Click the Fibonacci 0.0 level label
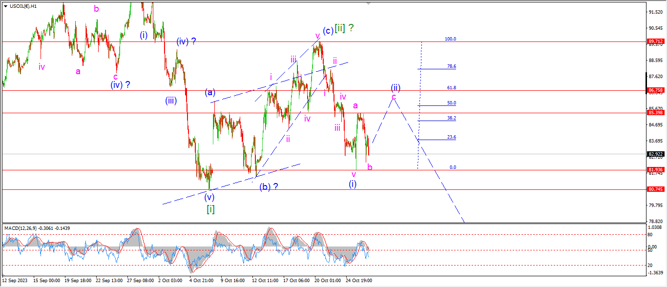The width and height of the screenshot is (667, 287). click(x=452, y=167)
